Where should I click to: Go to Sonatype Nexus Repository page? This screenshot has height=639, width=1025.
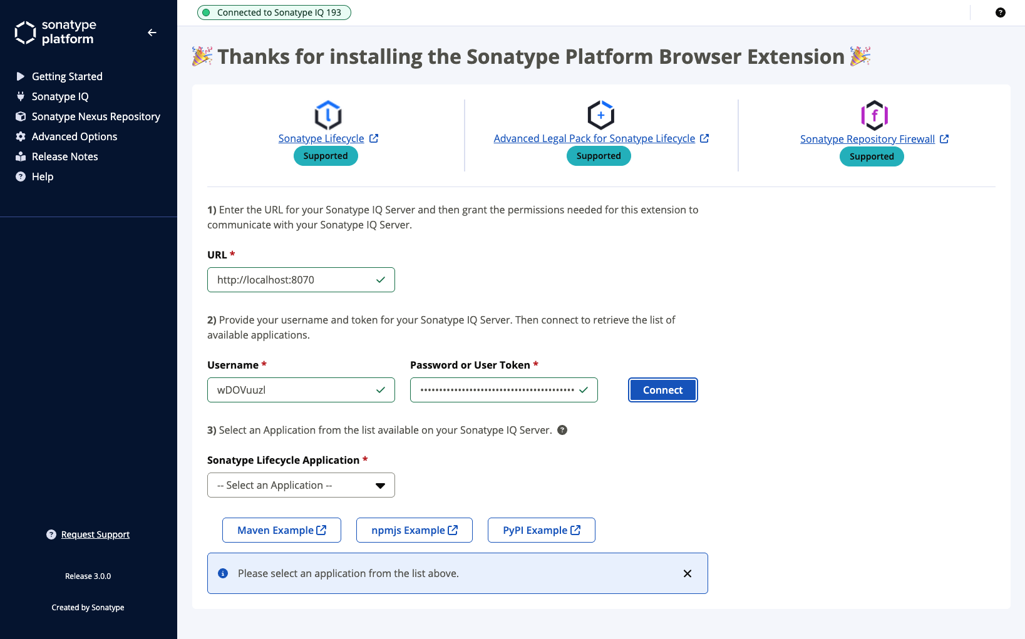96,116
